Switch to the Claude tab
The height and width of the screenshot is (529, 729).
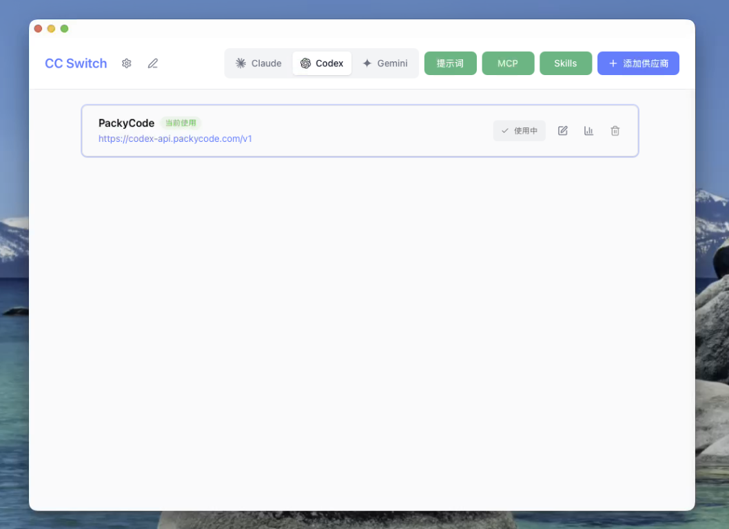click(258, 63)
